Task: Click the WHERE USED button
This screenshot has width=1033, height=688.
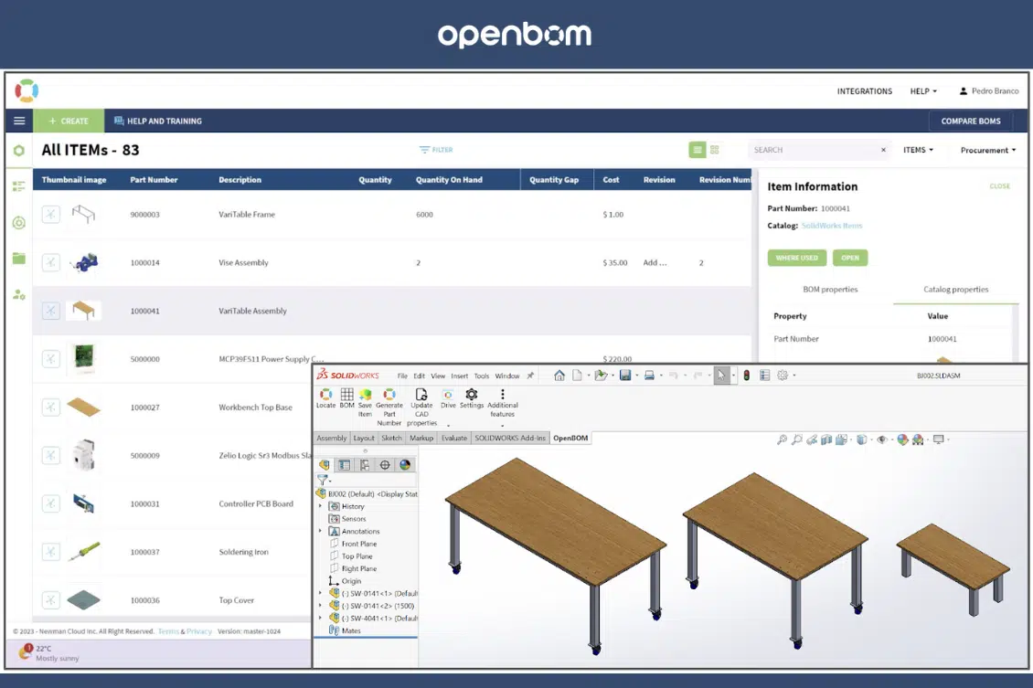Action: click(x=796, y=258)
